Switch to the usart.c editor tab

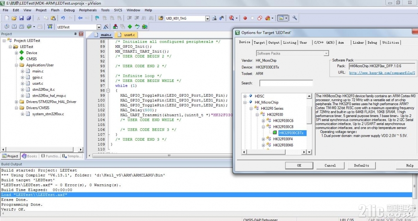127,35
